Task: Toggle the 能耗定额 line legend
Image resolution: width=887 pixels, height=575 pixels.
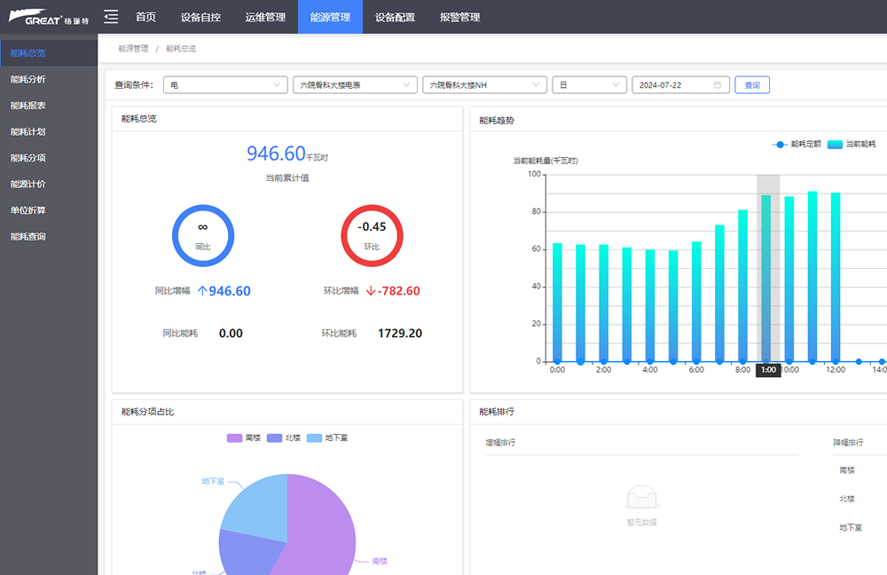Action: tap(796, 144)
